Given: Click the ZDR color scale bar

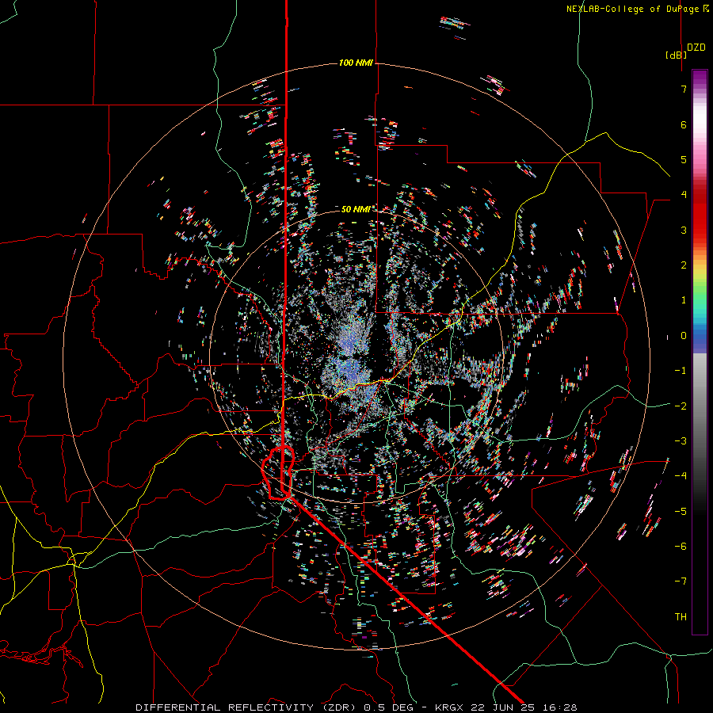Looking at the screenshot, I should (x=700, y=352).
